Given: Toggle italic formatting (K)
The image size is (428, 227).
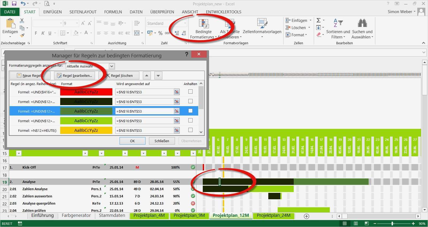Looking at the screenshot, I should 43,33.
